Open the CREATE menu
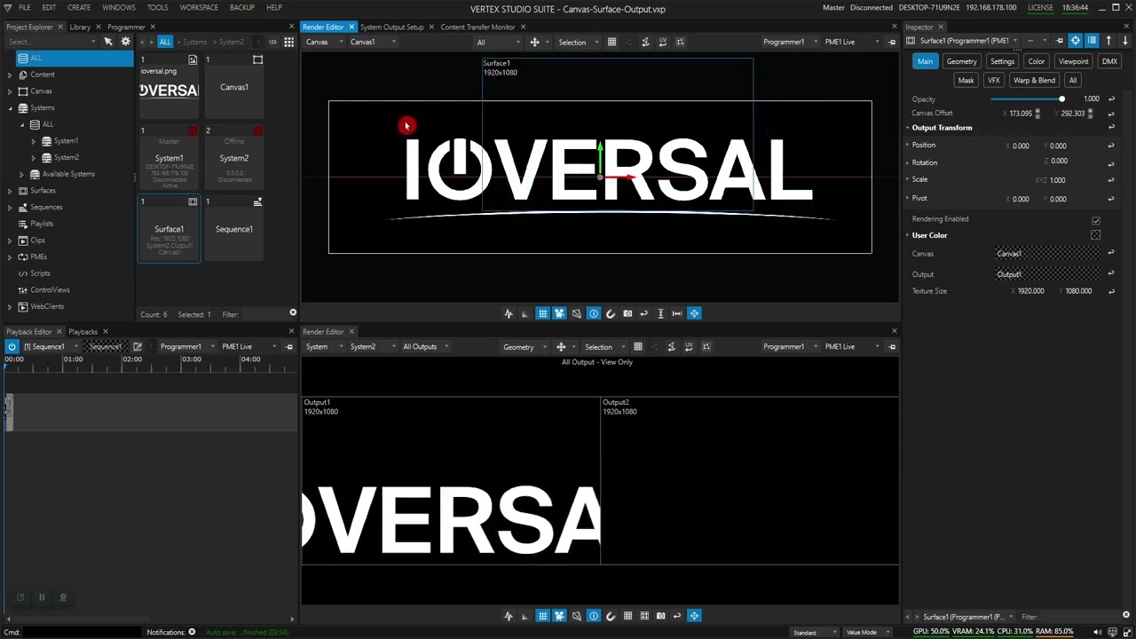The width and height of the screenshot is (1136, 639). pos(79,7)
